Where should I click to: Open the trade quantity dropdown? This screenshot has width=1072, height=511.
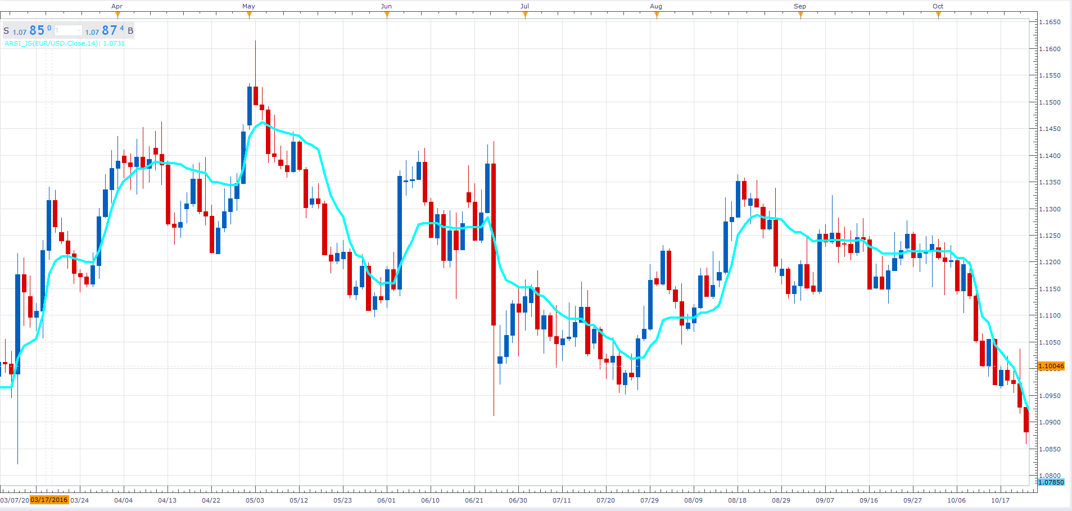[x=68, y=30]
